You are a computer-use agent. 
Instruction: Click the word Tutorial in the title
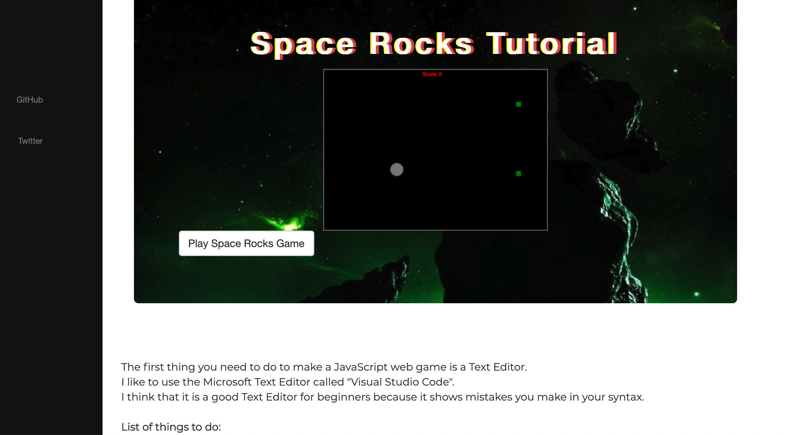552,44
